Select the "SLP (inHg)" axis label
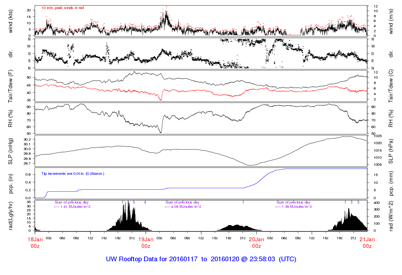402x275 pixels. tap(11, 151)
